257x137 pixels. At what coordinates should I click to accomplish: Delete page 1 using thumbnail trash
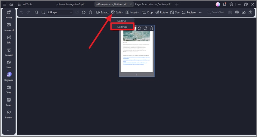(x=151, y=28)
